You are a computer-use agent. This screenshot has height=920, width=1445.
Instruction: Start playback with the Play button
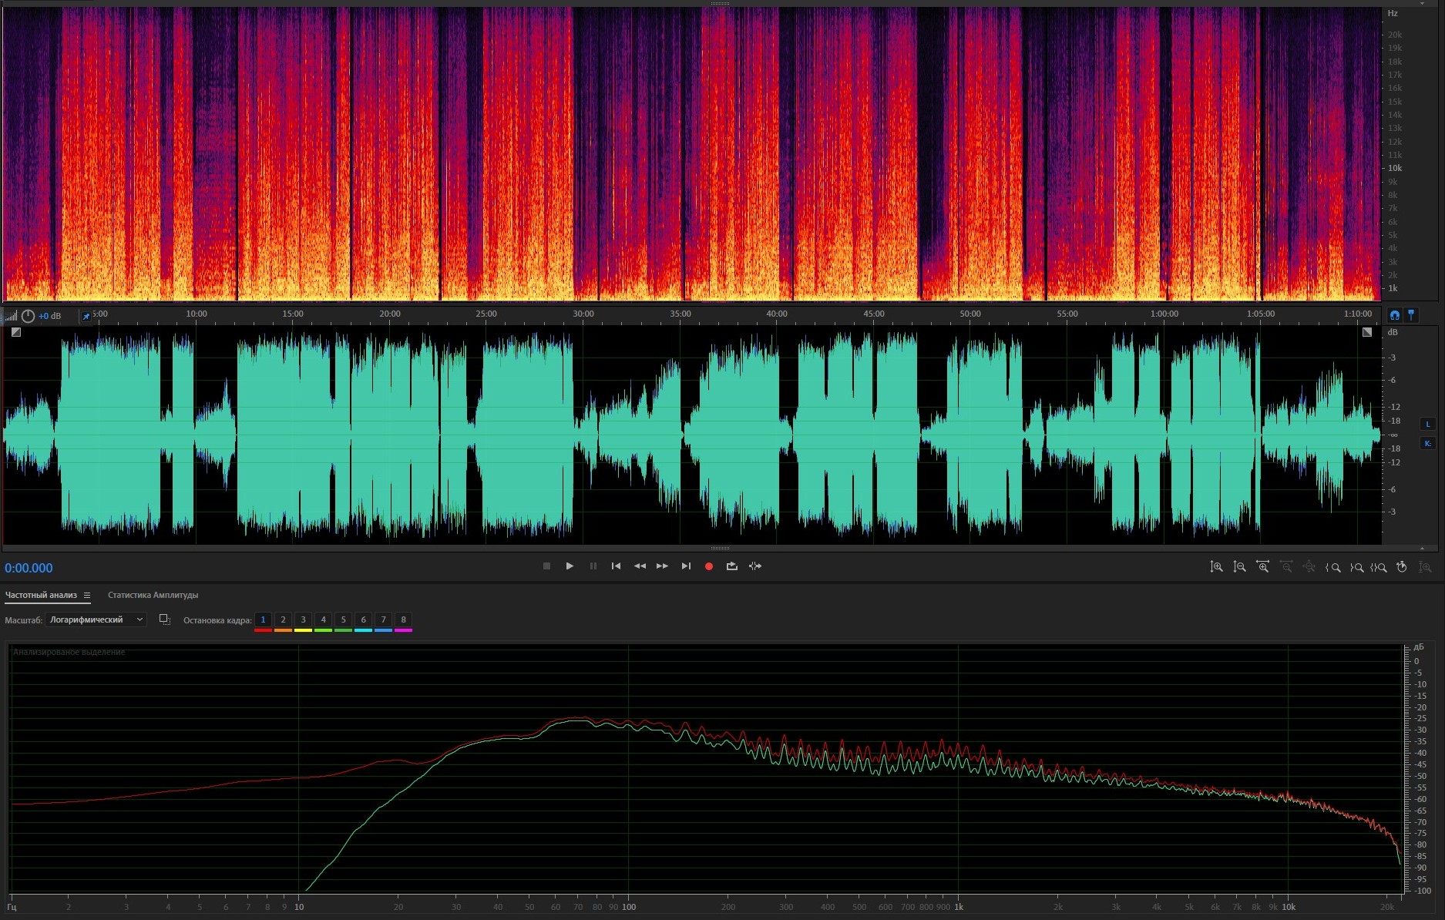[x=570, y=566]
